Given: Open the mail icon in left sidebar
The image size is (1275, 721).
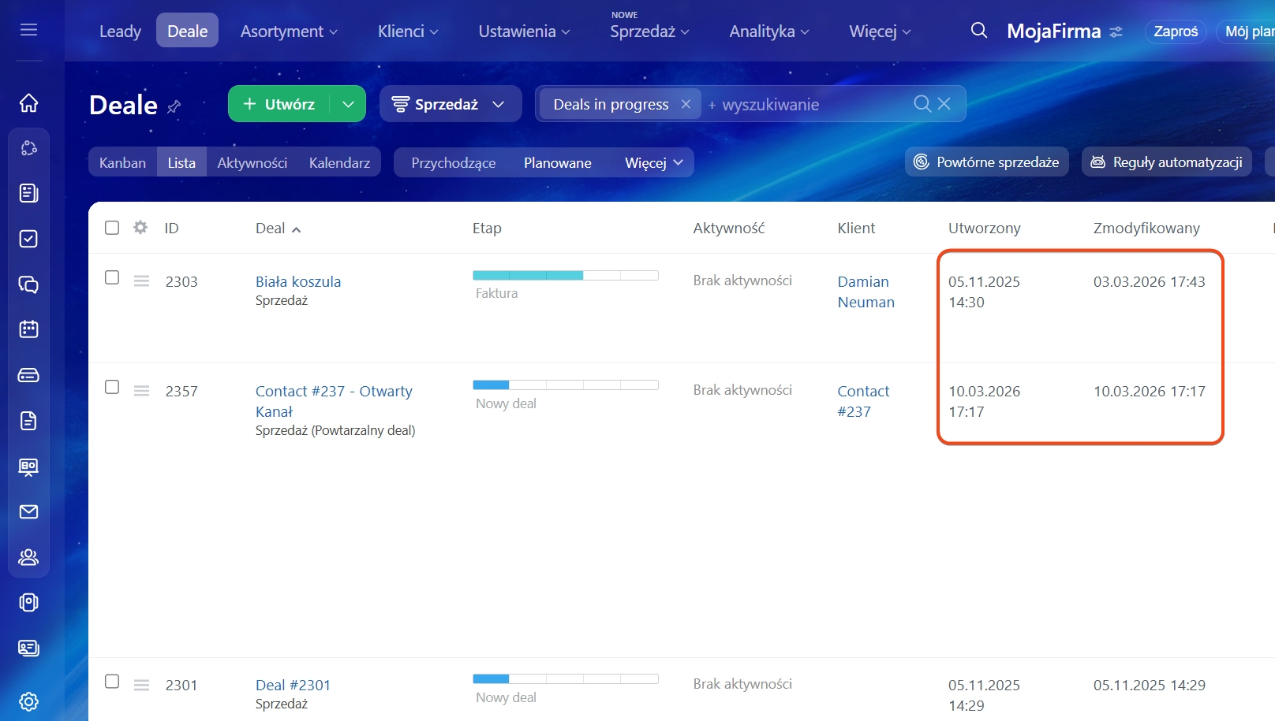Looking at the screenshot, I should (28, 512).
